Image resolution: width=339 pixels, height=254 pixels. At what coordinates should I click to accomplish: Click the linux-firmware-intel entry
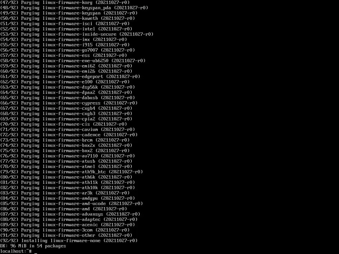pyautogui.click(x=66, y=29)
